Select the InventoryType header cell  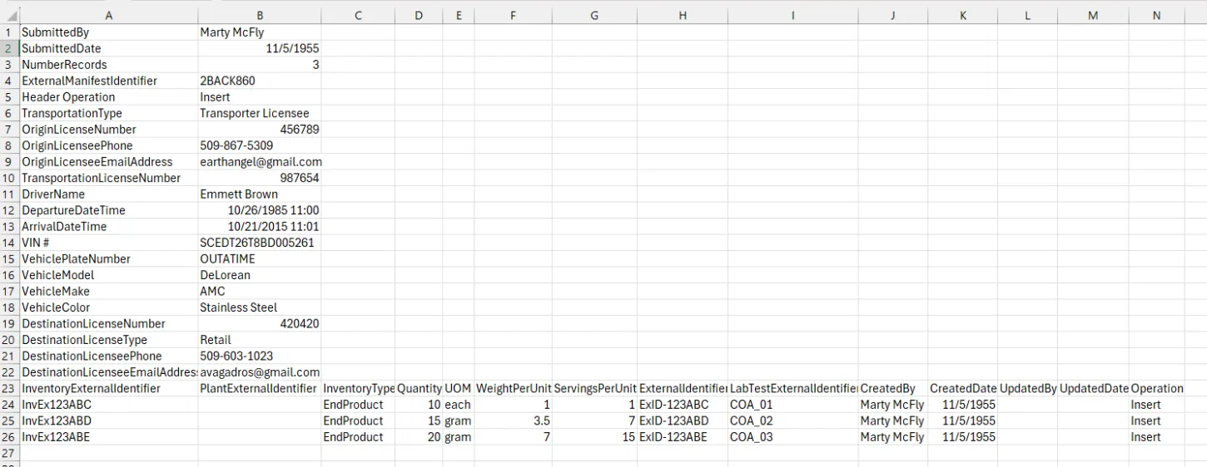358,388
